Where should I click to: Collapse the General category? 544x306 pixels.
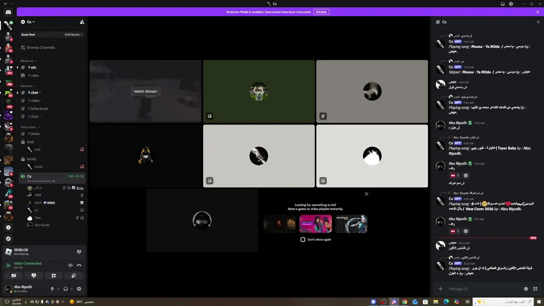click(x=28, y=86)
